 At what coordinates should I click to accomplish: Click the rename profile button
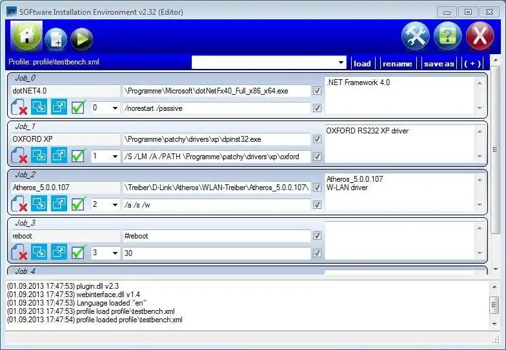(x=398, y=63)
